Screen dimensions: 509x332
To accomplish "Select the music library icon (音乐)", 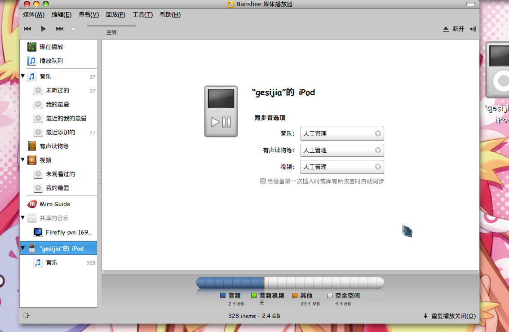I will point(32,76).
